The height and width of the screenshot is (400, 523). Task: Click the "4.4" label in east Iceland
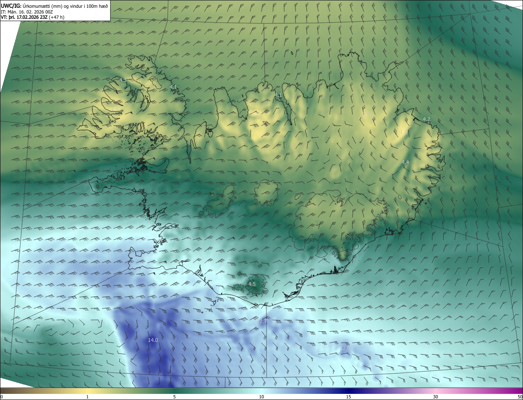(x=405, y=162)
